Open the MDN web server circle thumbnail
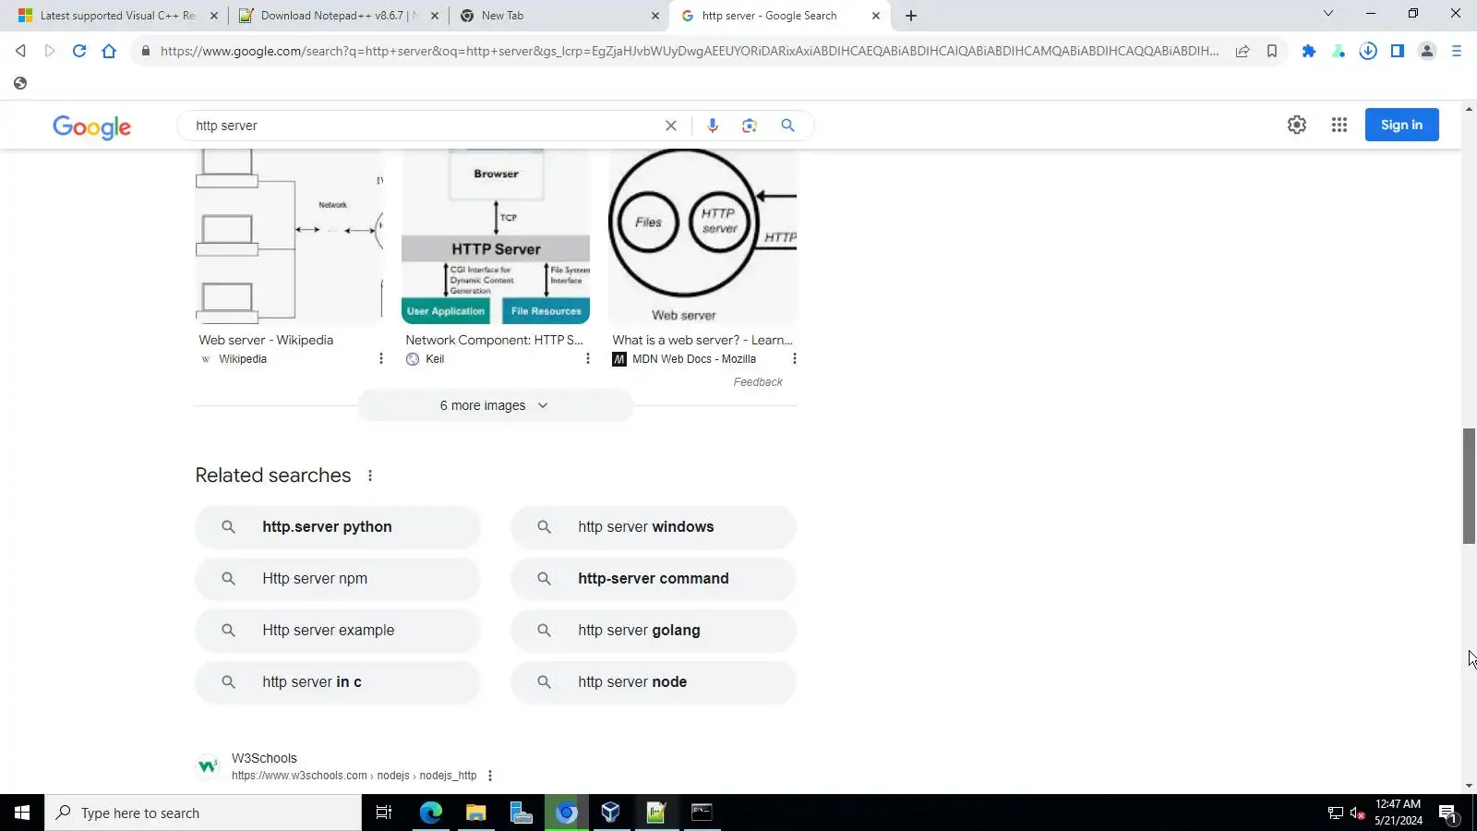1477x831 pixels. 702,236
